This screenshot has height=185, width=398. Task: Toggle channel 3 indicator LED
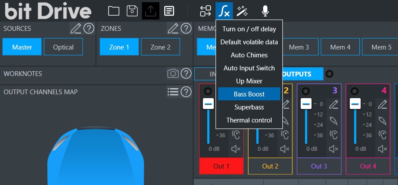click(x=305, y=91)
